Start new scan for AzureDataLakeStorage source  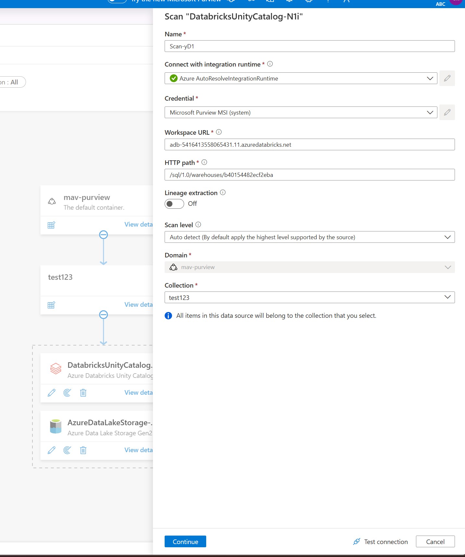point(67,450)
